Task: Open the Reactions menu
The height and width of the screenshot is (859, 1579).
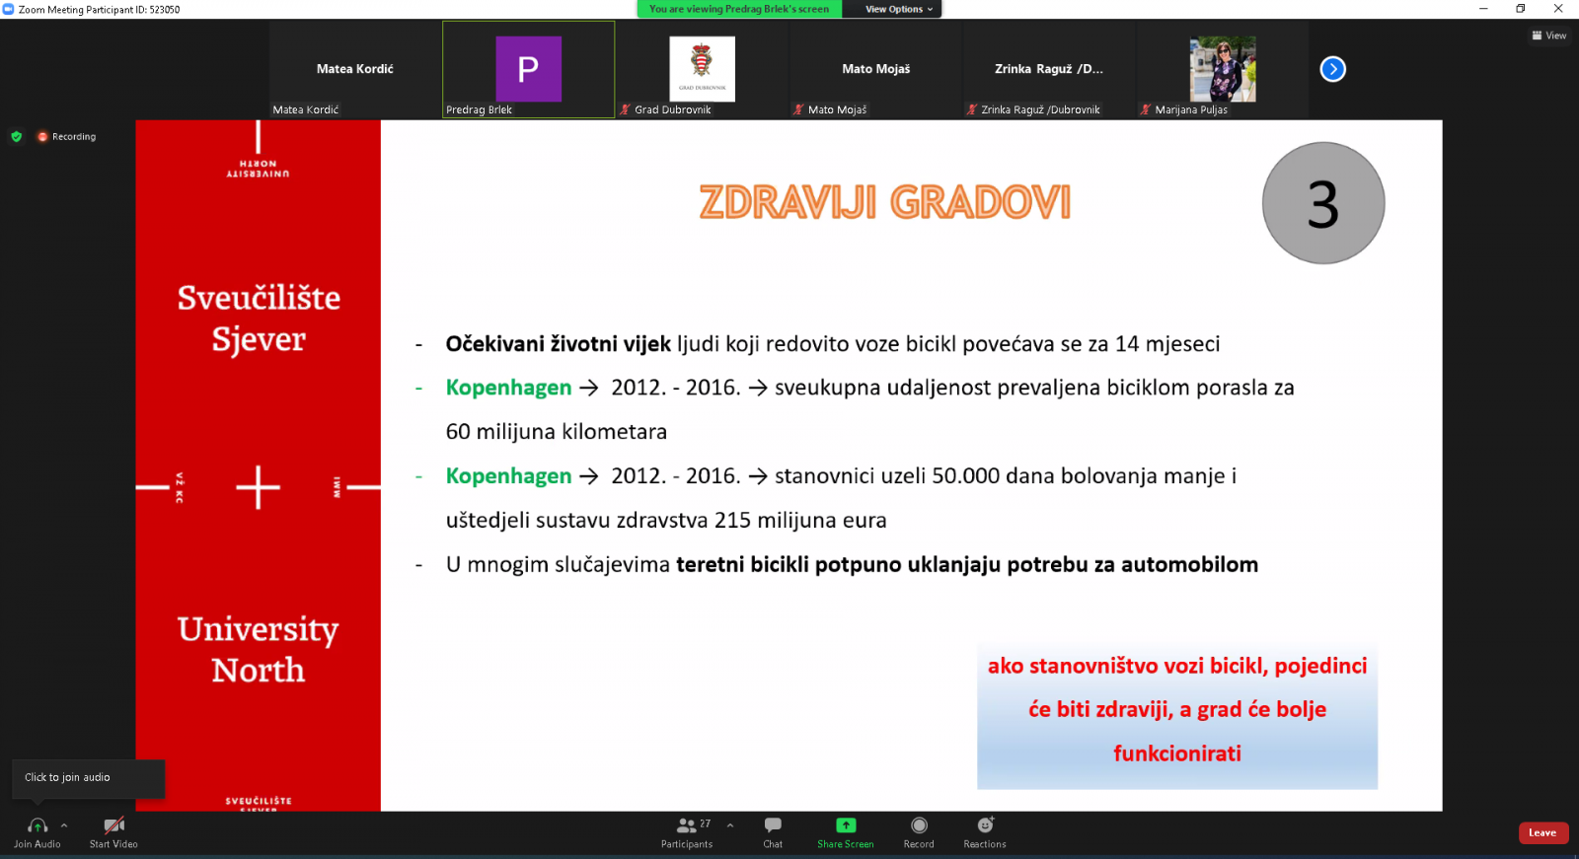Action: pos(985,832)
